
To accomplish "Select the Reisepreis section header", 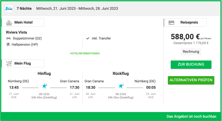I will tap(185, 23).
